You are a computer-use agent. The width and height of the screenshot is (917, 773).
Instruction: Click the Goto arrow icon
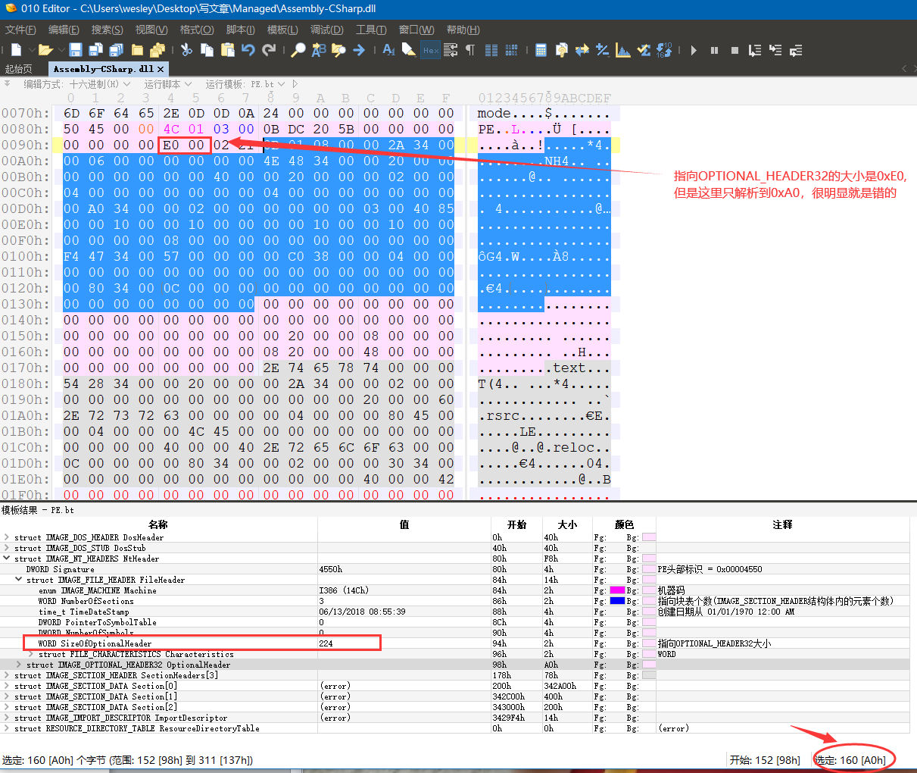(x=359, y=50)
